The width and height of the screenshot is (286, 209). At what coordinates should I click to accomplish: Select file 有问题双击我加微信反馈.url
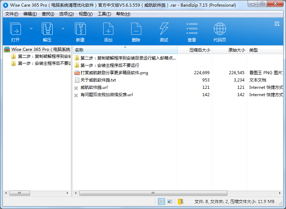[104, 94]
